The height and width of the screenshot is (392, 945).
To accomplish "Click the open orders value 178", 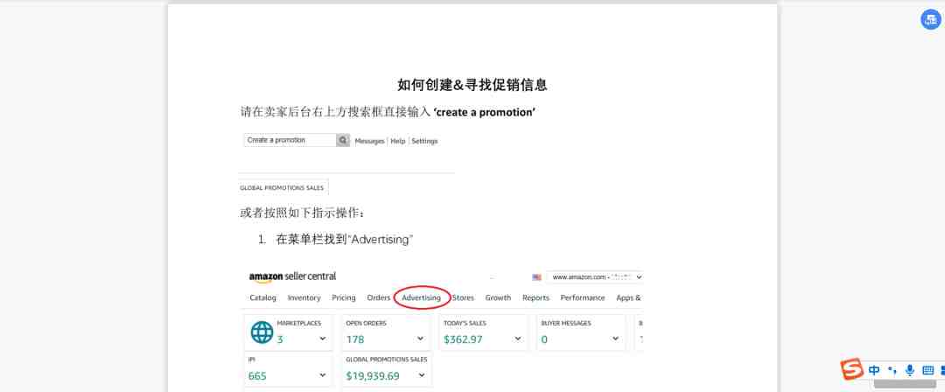I will coord(355,339).
